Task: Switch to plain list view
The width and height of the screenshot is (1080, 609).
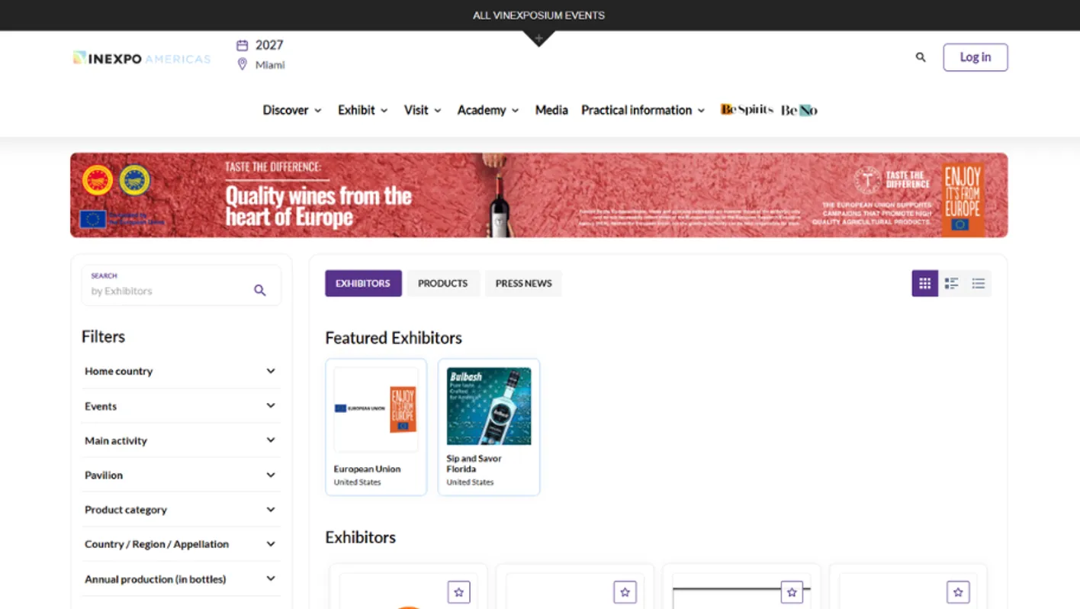Action: [978, 284]
